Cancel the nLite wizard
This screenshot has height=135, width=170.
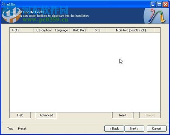coord(157,129)
